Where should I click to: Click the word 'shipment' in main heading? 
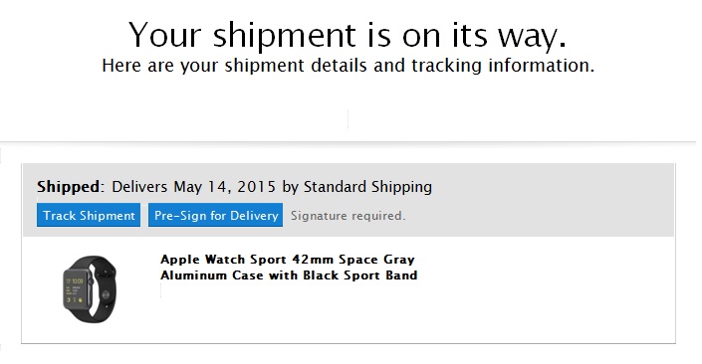[285, 35]
